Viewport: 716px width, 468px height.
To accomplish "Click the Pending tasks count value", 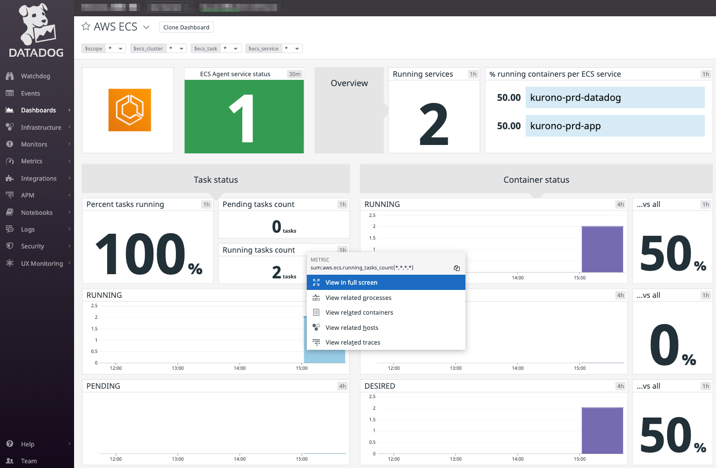I will pyautogui.click(x=284, y=226).
